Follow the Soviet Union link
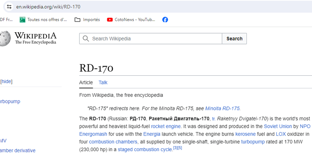 (x=278, y=126)
